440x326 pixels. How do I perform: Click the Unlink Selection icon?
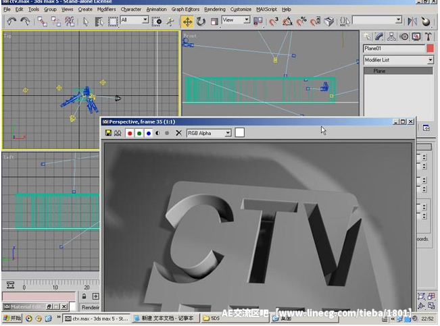coord(56,22)
